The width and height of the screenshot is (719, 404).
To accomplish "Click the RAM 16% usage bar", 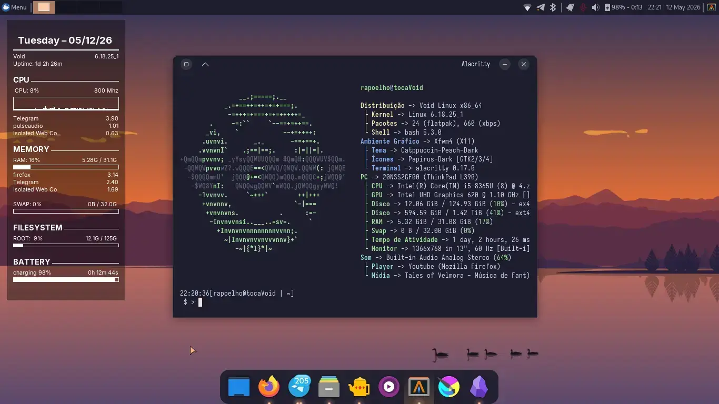I will (66, 167).
